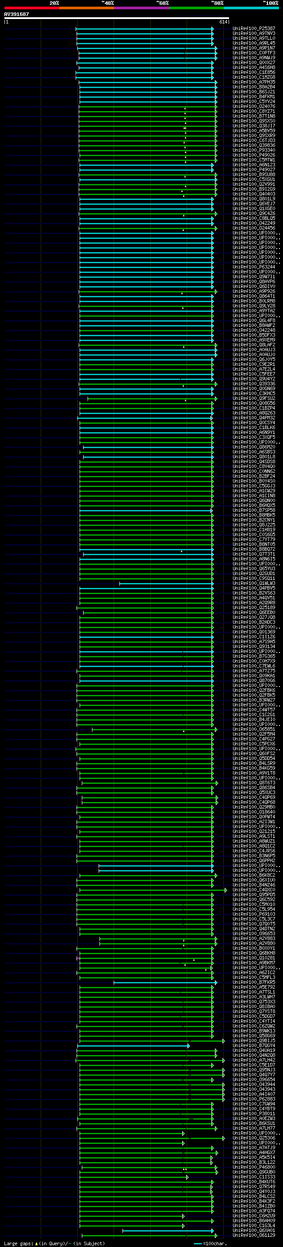This screenshot has height=1247, width=283.
Task: Click the purple ~60% identity legend bar
Action: click(142, 8)
